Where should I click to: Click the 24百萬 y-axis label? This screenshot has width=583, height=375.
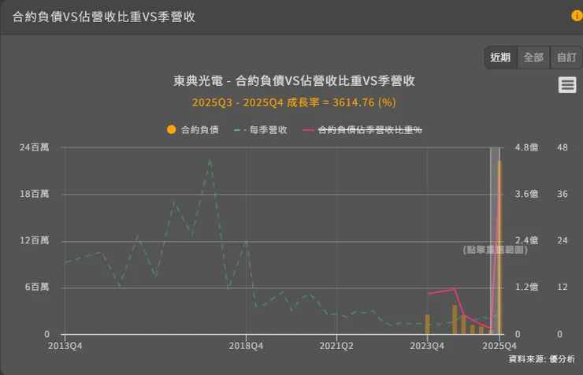[x=34, y=147]
